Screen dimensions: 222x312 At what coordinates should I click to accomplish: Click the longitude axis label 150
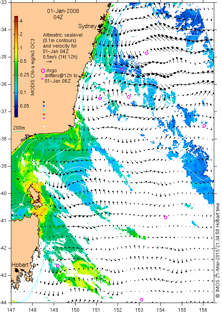click(x=75, y=310)
